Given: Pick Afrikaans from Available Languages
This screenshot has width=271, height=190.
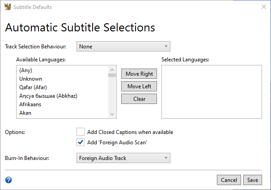Looking at the screenshot, I should point(63,104).
